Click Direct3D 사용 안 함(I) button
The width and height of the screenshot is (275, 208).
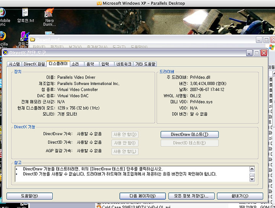click(x=125, y=143)
